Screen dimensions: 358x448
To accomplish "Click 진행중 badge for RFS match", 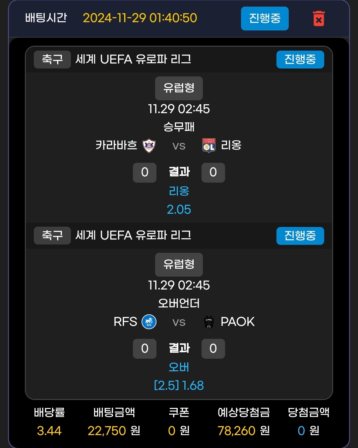I will [300, 236].
